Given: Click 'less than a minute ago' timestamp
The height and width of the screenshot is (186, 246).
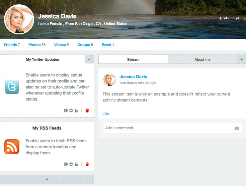Looking at the screenshot, I should click(138, 83).
